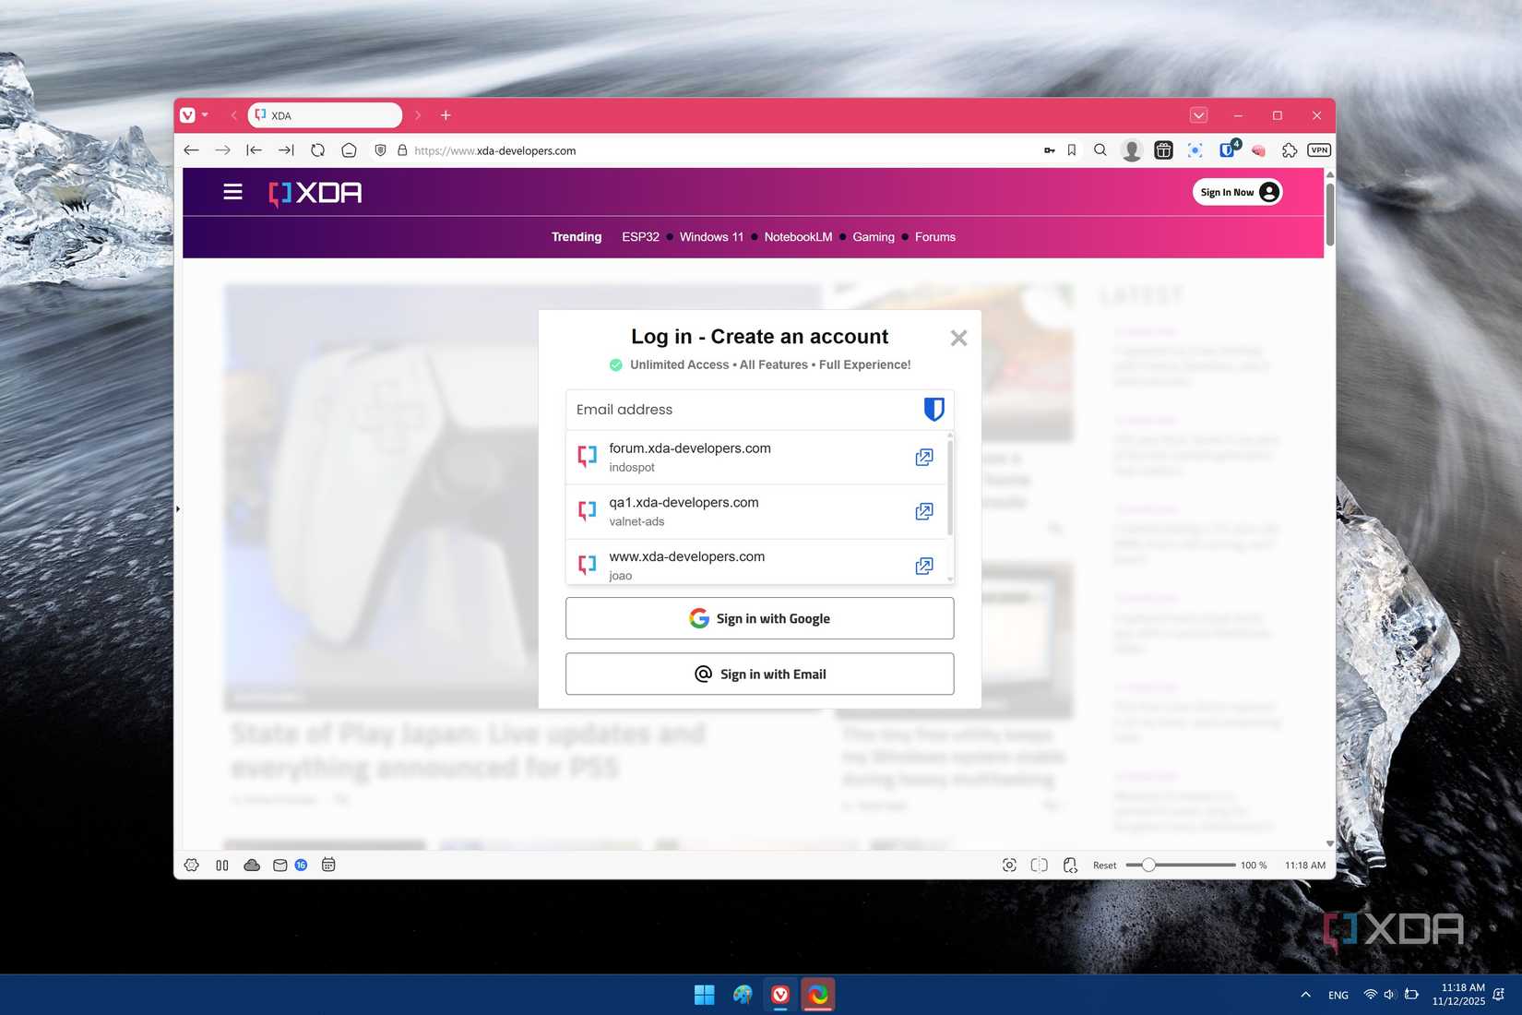This screenshot has width=1522, height=1015.
Task: Toggle the side panel open with the edge arrow
Action: pos(178,508)
